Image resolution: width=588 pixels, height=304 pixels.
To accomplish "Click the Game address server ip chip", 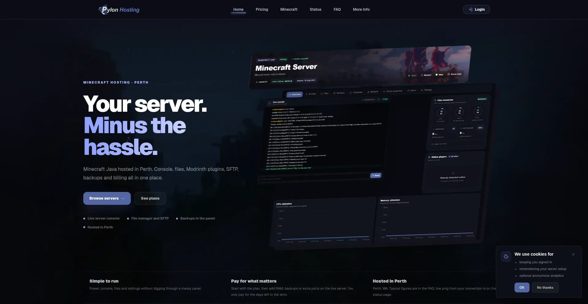I will [x=282, y=81].
